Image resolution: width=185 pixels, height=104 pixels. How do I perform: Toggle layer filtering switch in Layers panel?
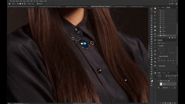tap(177, 75)
